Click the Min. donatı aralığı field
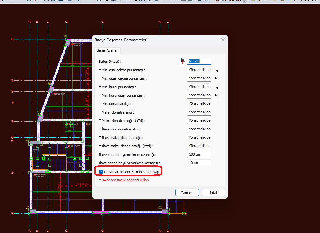The width and height of the screenshot is (320, 233). [x=199, y=103]
